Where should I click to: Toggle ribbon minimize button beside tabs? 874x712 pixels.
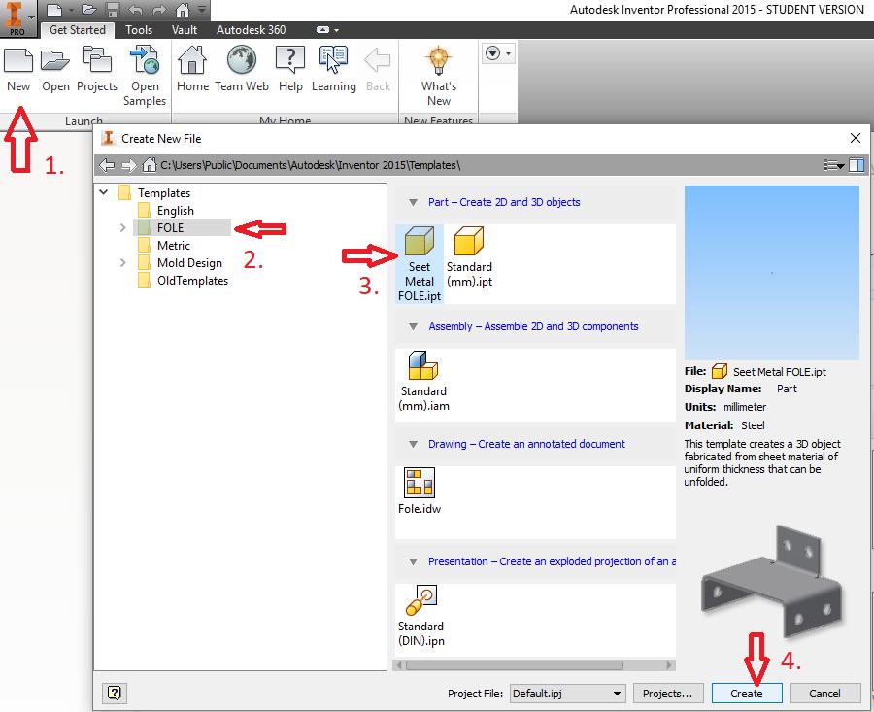[x=322, y=30]
